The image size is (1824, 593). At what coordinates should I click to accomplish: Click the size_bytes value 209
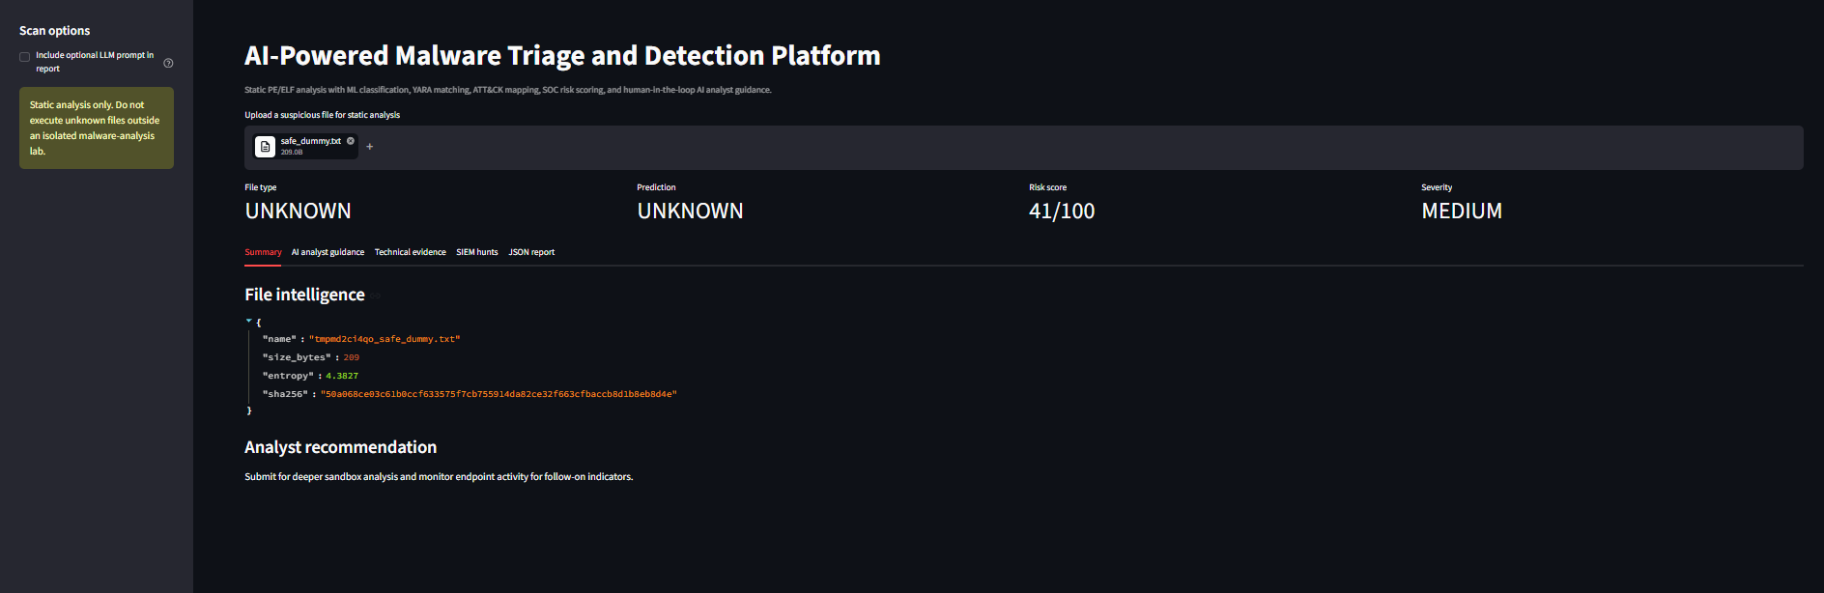coord(351,357)
